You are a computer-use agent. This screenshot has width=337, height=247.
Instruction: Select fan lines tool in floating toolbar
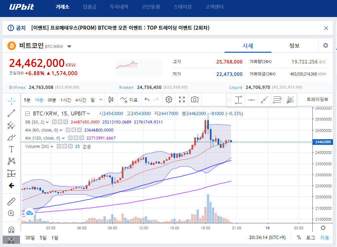tap(290, 100)
